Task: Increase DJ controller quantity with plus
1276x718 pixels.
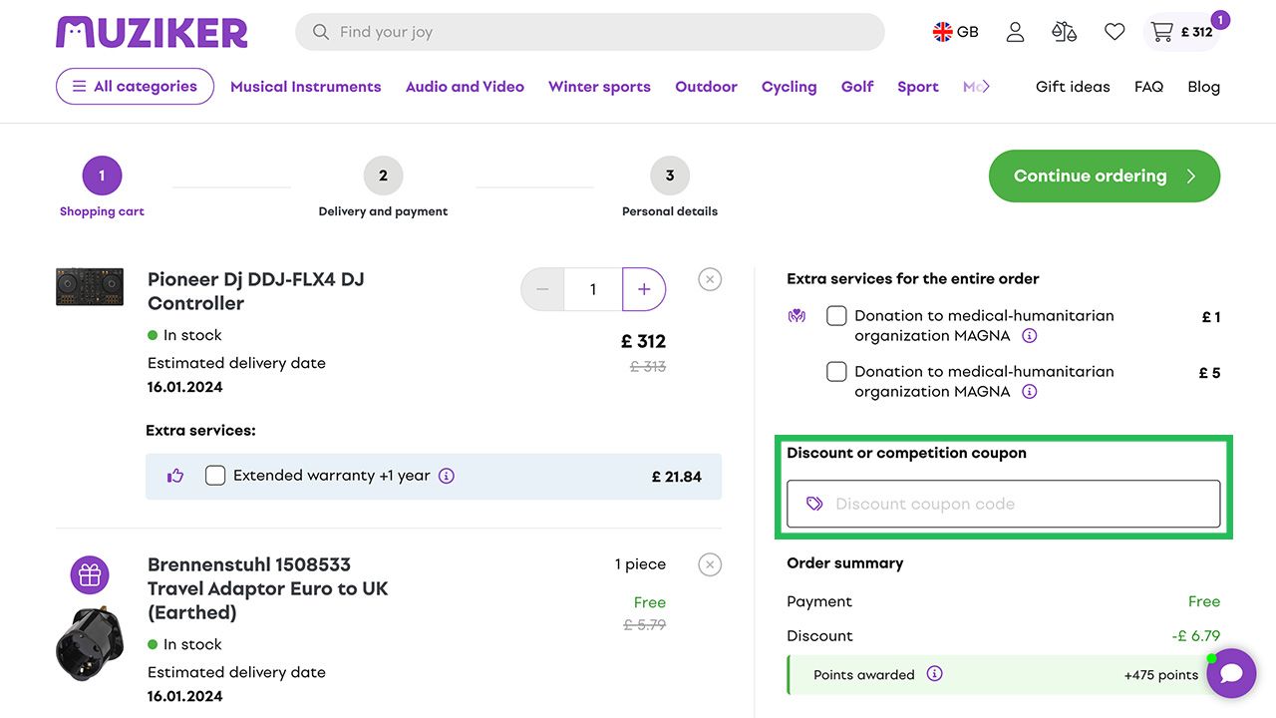Action: (644, 289)
